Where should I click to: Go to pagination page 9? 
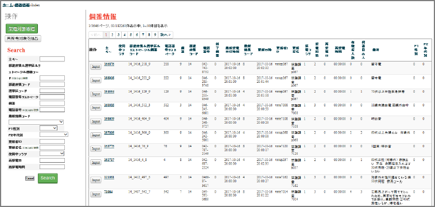tap(155, 35)
